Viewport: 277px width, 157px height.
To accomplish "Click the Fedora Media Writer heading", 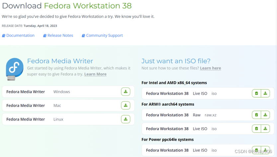I will (x=60, y=61).
